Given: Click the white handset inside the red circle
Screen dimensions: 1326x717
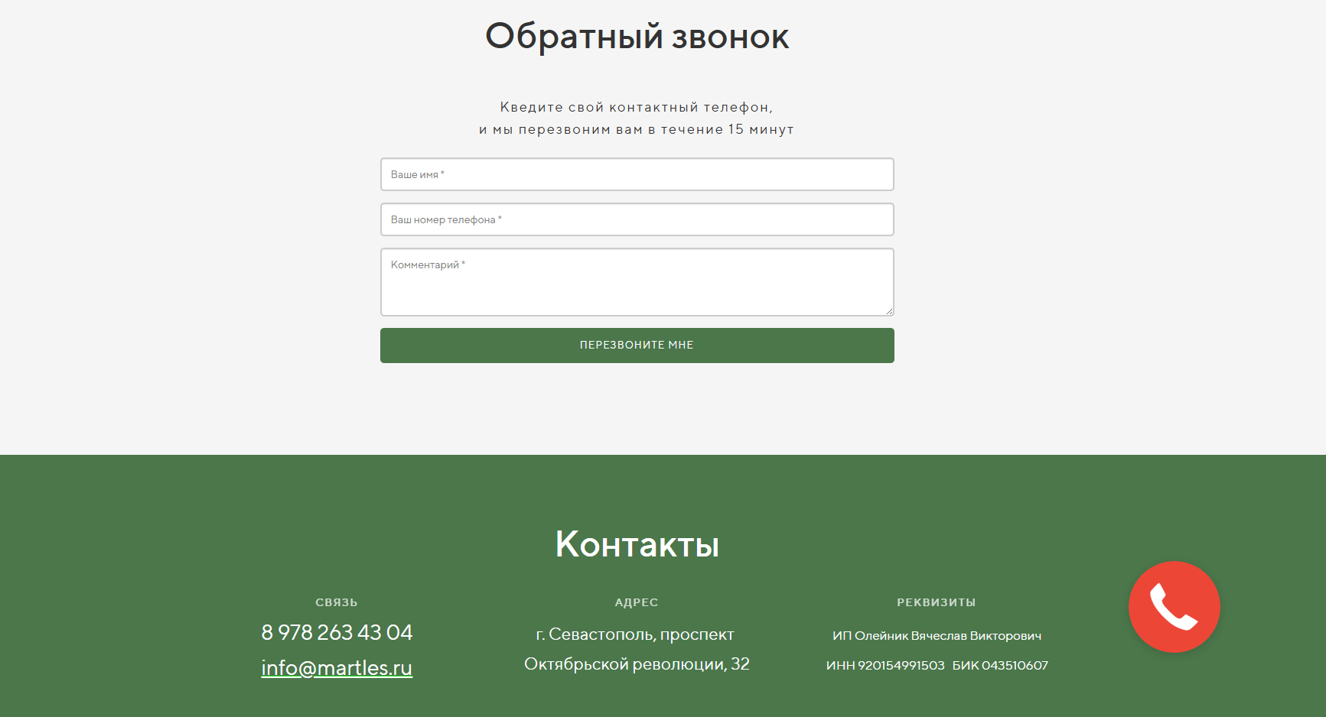Looking at the screenshot, I should pyautogui.click(x=1175, y=607).
